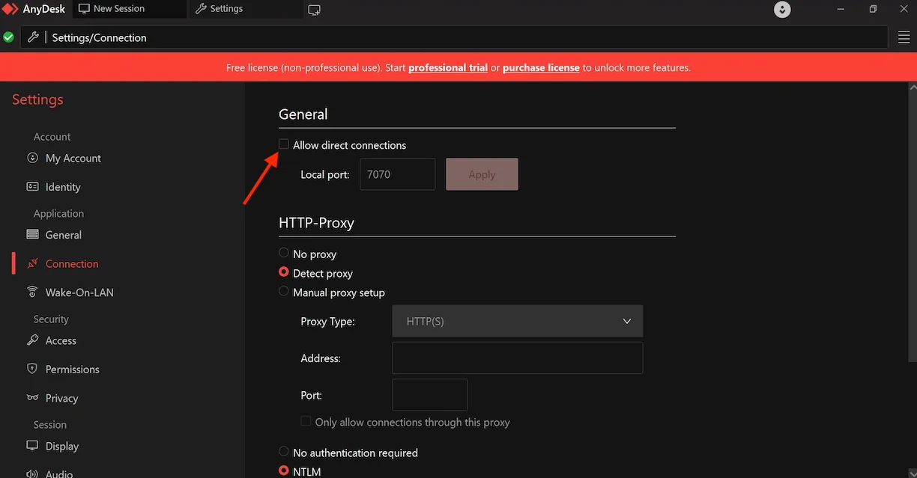Click the Identity card icon
The width and height of the screenshot is (917, 478).
point(32,186)
